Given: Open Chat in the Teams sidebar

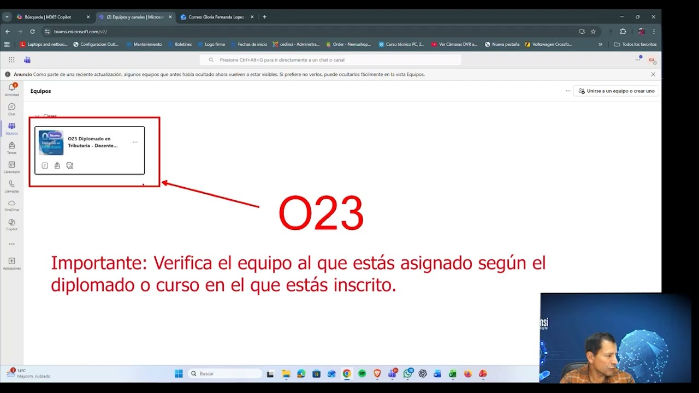Looking at the screenshot, I should coord(11,109).
